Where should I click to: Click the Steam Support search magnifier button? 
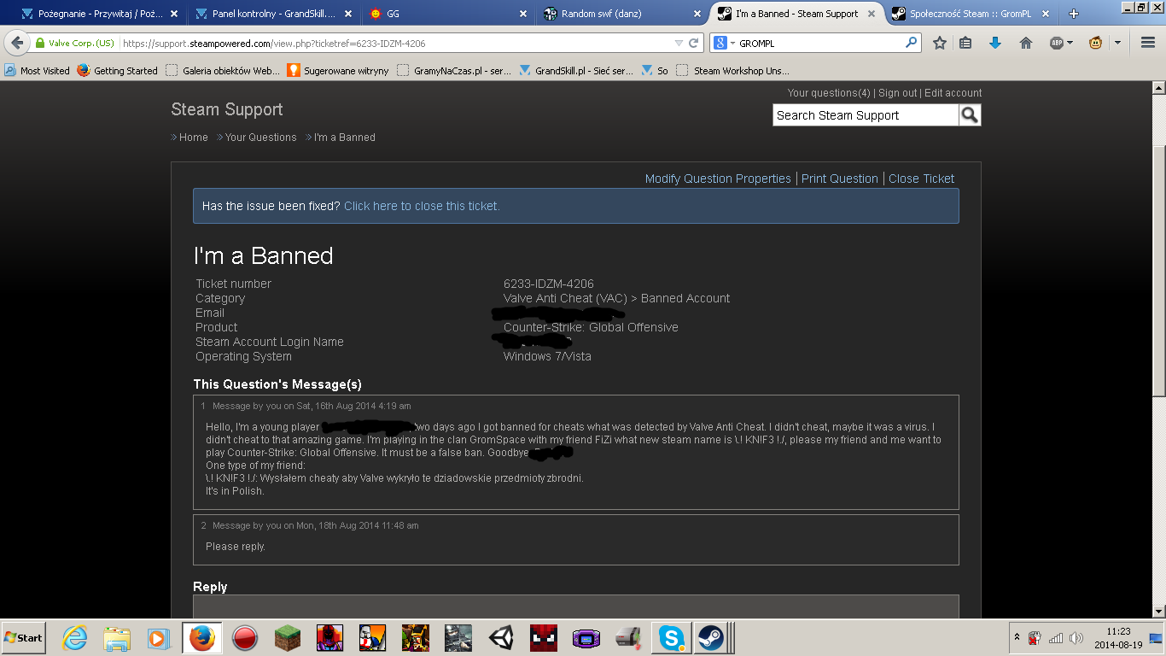coord(970,115)
